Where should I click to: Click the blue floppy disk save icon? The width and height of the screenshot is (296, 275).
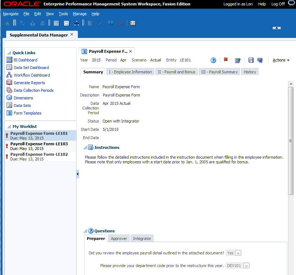click(x=251, y=60)
